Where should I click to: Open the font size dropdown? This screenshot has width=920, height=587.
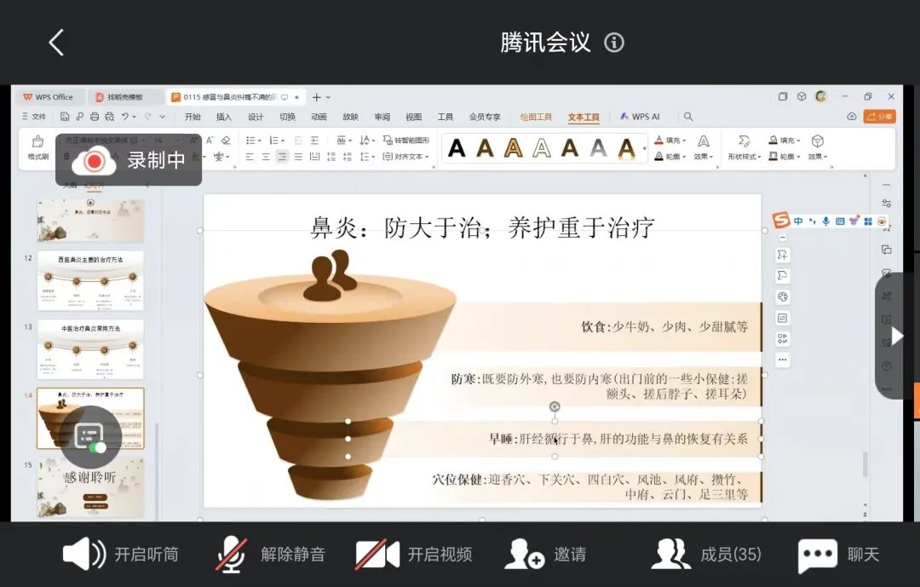tap(176, 141)
